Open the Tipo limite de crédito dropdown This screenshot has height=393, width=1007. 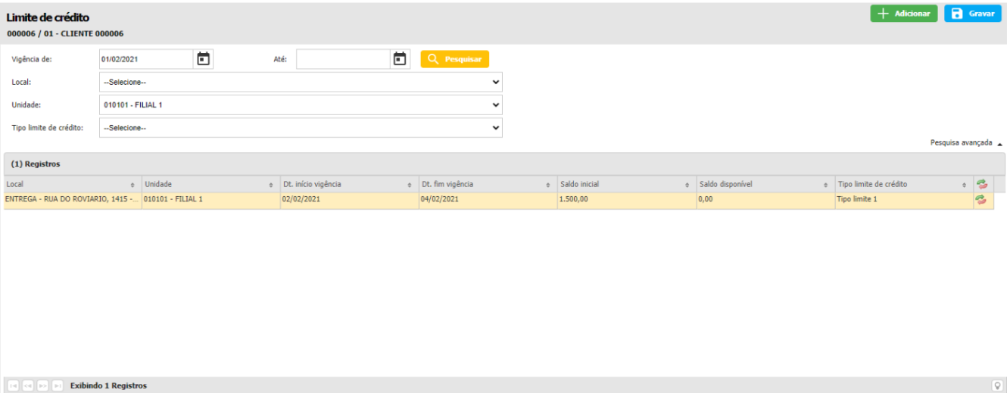[x=301, y=128]
